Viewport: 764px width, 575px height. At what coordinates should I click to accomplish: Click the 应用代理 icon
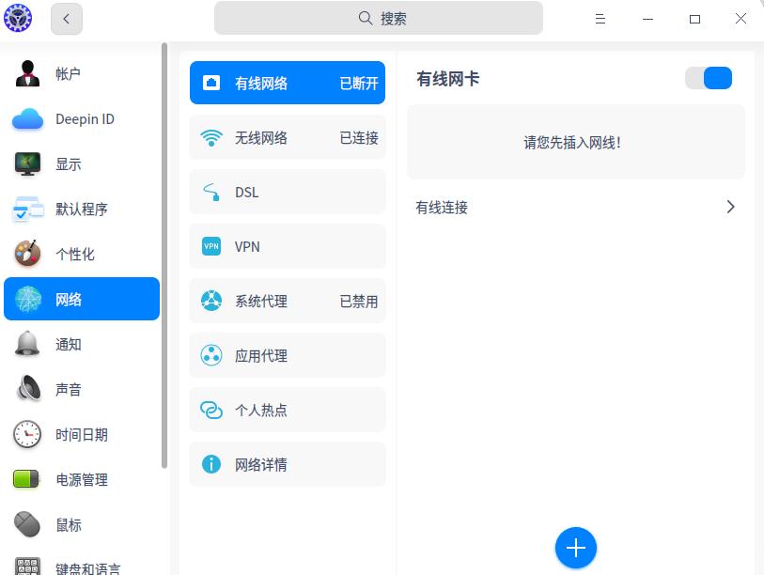tap(211, 355)
